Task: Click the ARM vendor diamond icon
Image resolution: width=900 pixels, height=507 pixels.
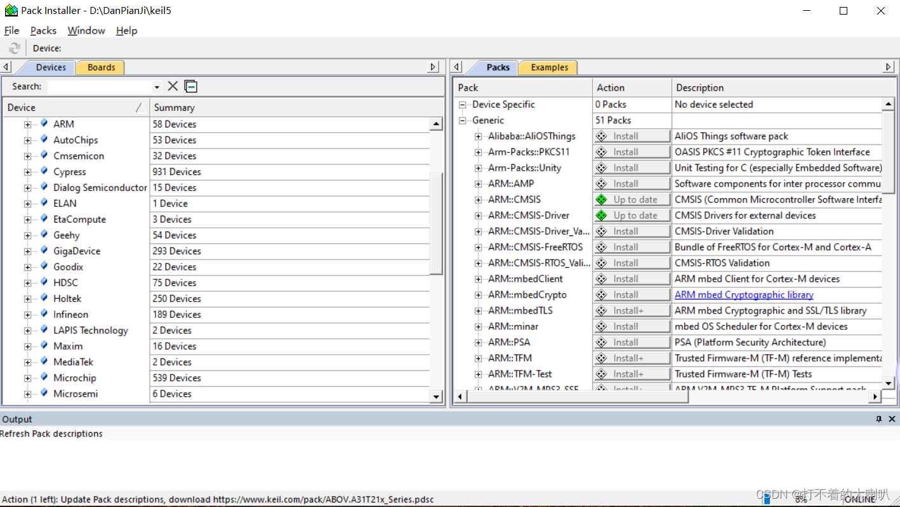Action: tap(44, 123)
